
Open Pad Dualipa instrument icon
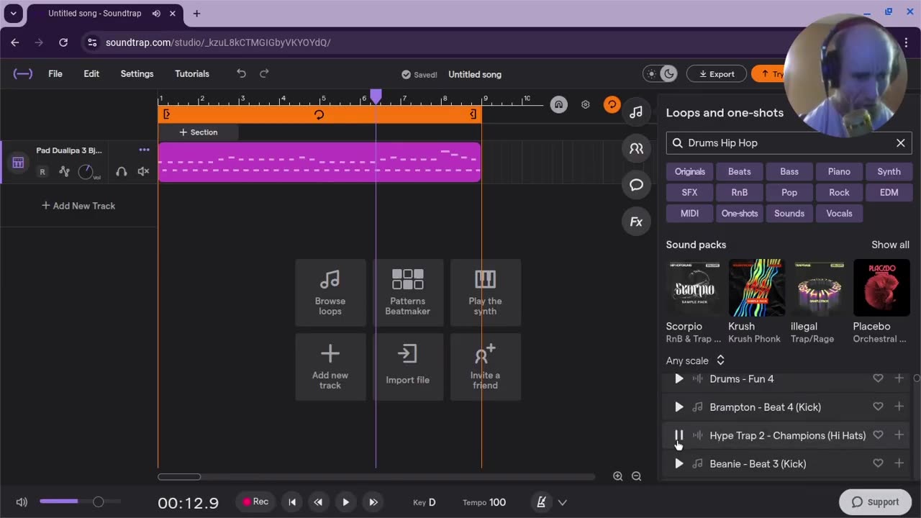(18, 163)
